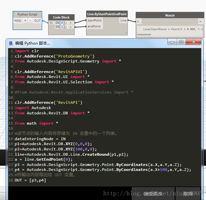
Task: Click the plus button on Python Script node
Action: point(25,20)
